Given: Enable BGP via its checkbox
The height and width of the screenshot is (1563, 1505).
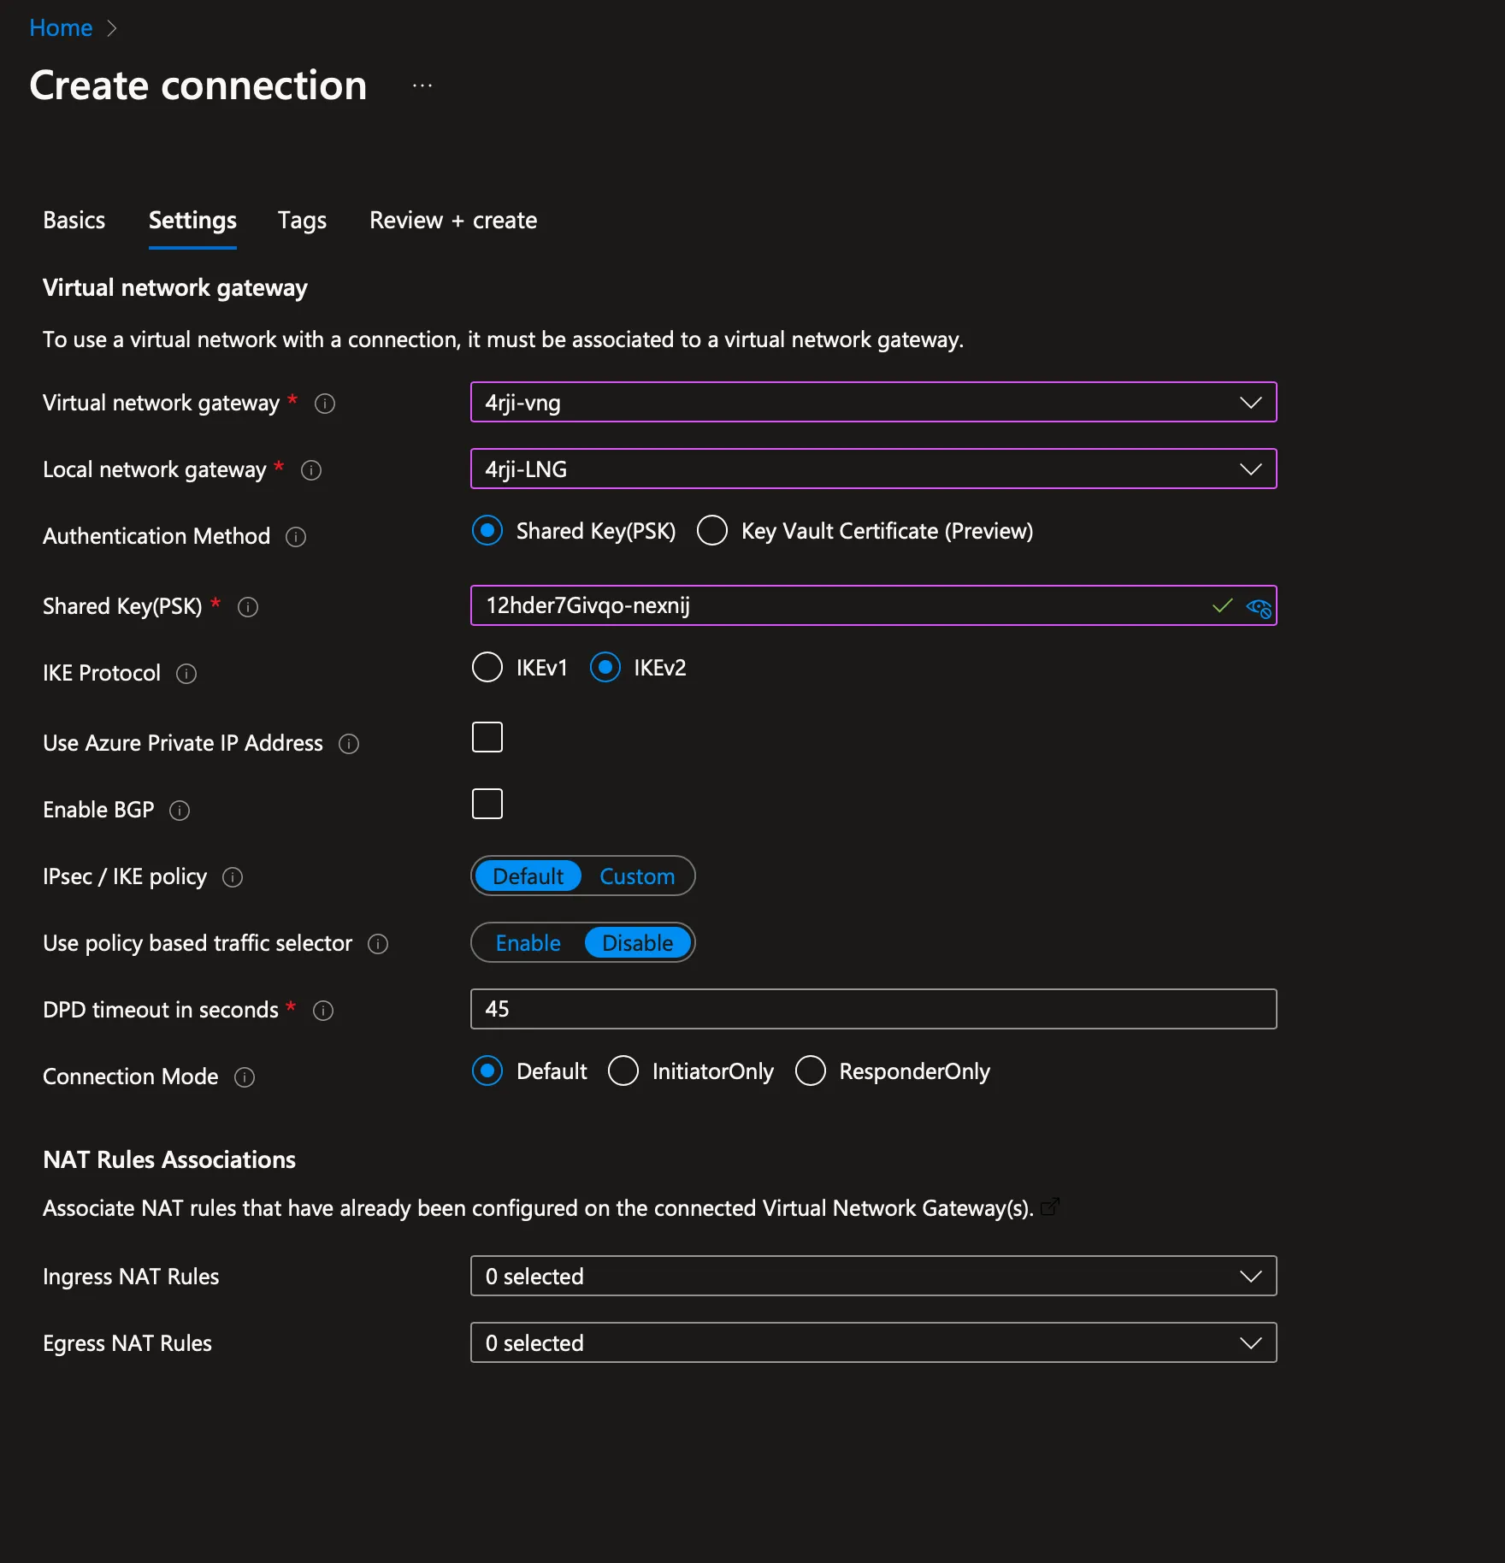Looking at the screenshot, I should [487, 803].
